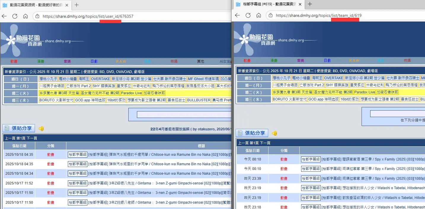The image size is (425, 209).
Task: Click the site info lock icon in the right address bar
Action: (x=270, y=15)
